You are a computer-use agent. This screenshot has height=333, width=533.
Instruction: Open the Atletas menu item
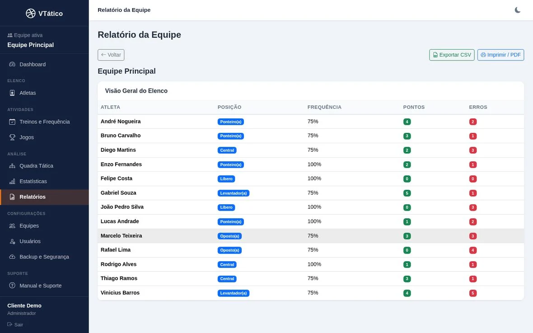tap(44, 93)
